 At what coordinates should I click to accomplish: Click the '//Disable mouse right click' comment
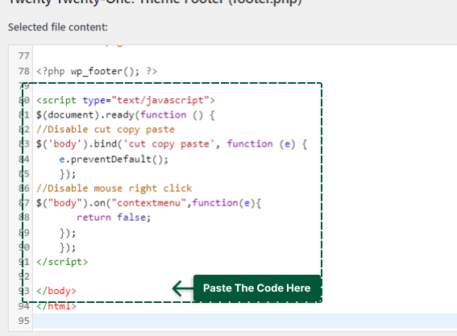[114, 189]
